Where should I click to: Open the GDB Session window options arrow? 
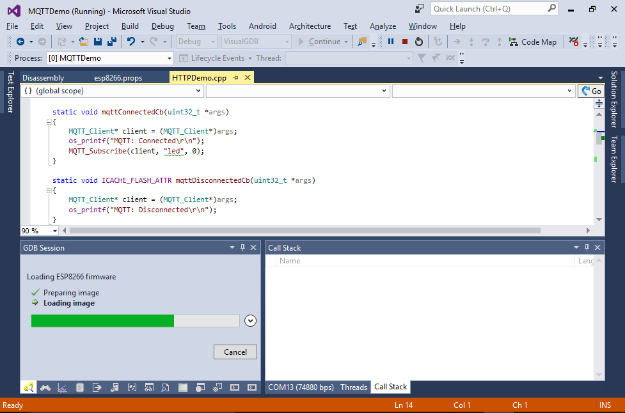pos(232,247)
